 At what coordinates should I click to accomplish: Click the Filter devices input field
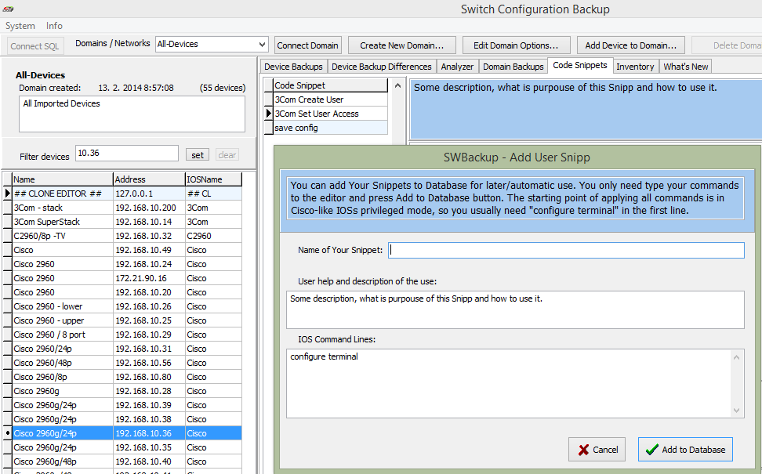click(127, 154)
